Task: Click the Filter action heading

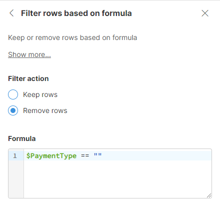Action: [x=28, y=78]
